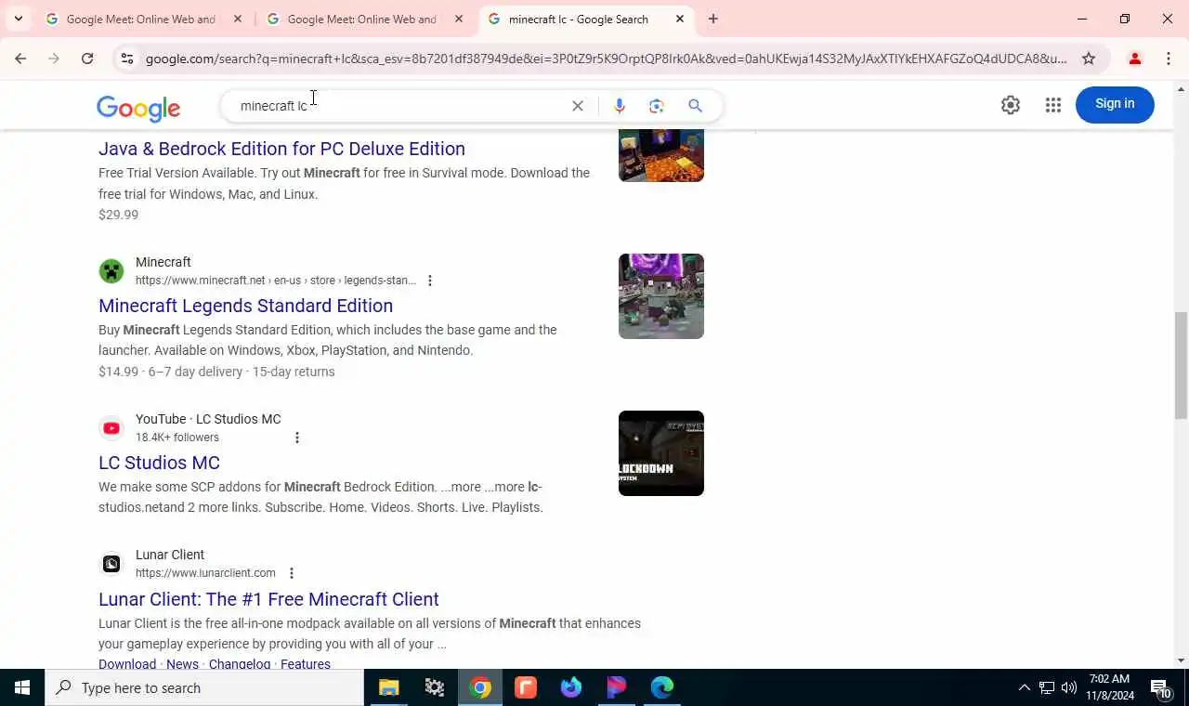Image resolution: width=1189 pixels, height=706 pixels.
Task: Click the page vertical scrollbar thumb
Action: coord(1181,365)
